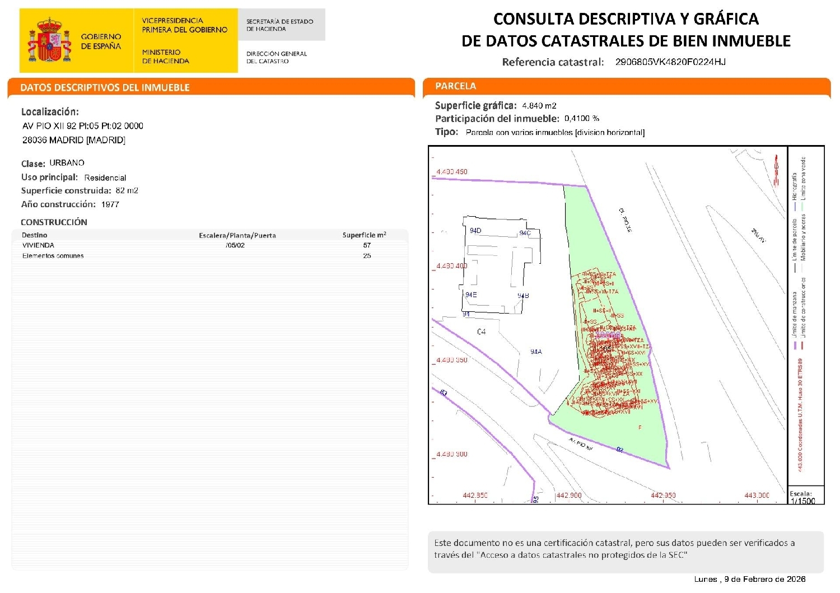Click the AV PIO XII 92 address line
Image resolution: width=840 pixels, height=593 pixels.
pyautogui.click(x=83, y=126)
